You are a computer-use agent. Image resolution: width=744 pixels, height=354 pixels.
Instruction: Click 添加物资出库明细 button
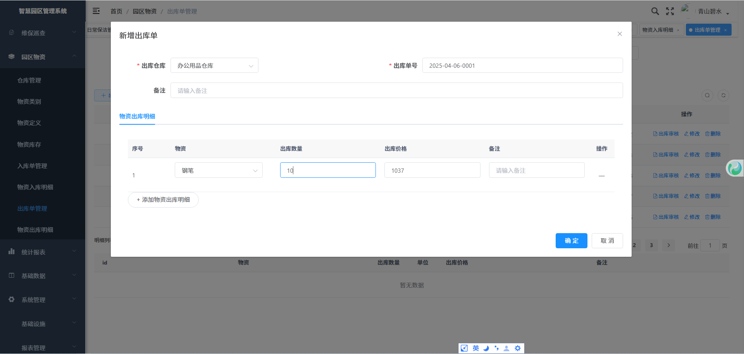click(x=163, y=200)
